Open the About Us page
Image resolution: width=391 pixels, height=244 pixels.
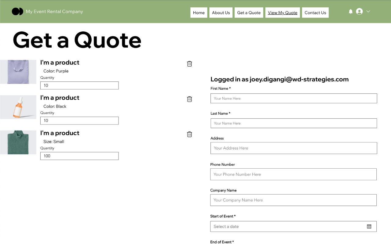click(x=221, y=13)
